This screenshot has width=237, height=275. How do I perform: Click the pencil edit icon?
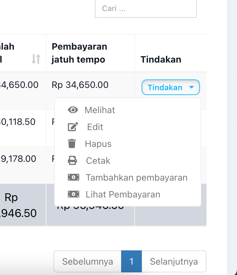(x=73, y=127)
